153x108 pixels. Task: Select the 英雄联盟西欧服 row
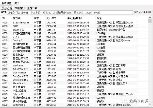tap(75, 51)
